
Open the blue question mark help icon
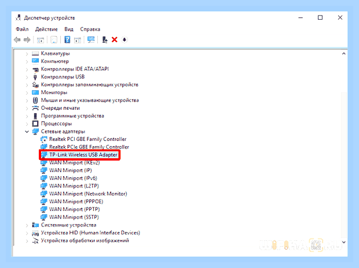click(x=67, y=39)
